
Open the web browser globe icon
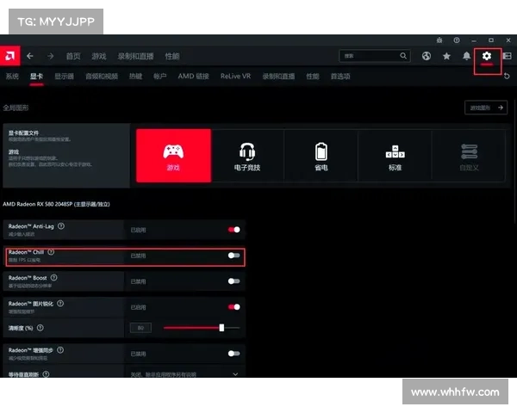pos(427,56)
